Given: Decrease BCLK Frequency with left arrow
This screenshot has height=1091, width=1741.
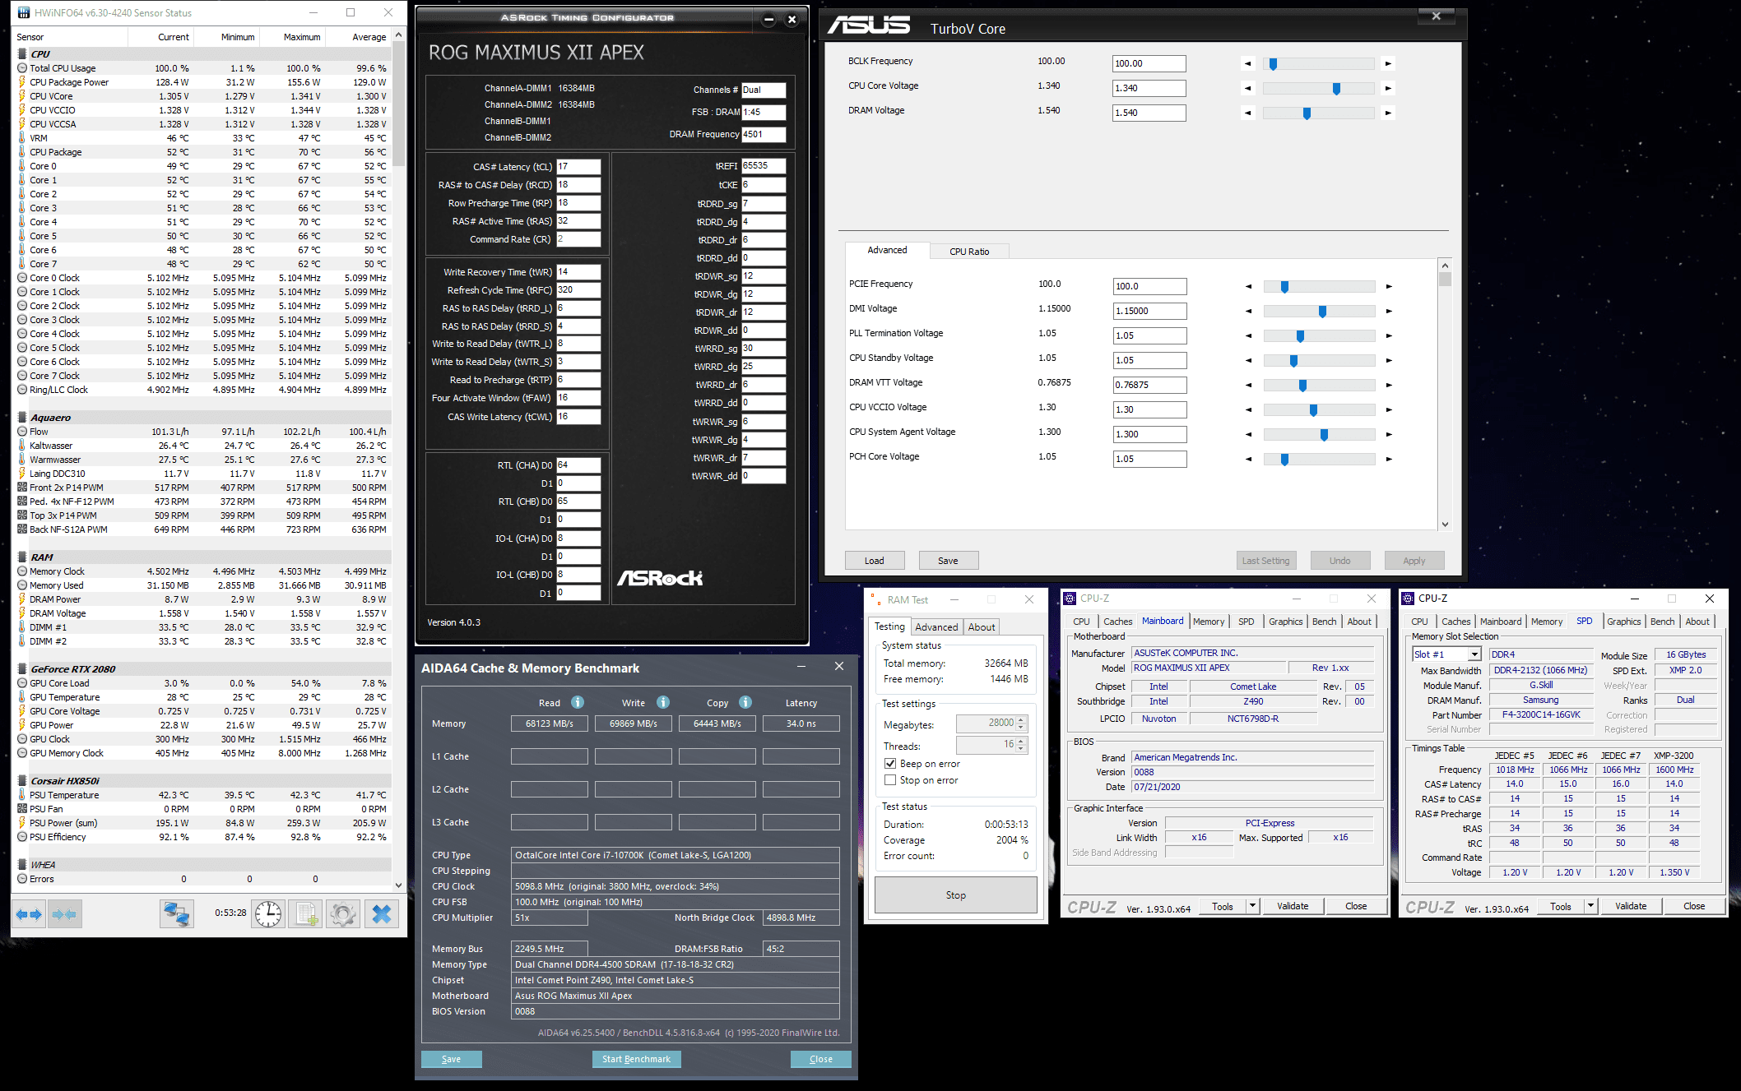Looking at the screenshot, I should (x=1247, y=63).
